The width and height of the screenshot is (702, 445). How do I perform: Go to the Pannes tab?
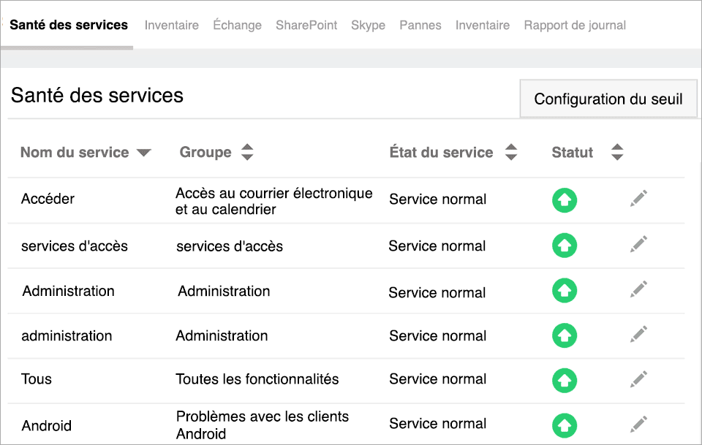click(420, 25)
